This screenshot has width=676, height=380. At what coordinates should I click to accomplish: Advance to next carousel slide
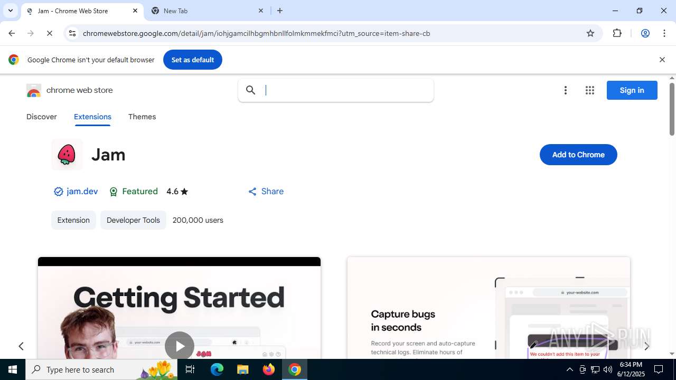pos(646,346)
